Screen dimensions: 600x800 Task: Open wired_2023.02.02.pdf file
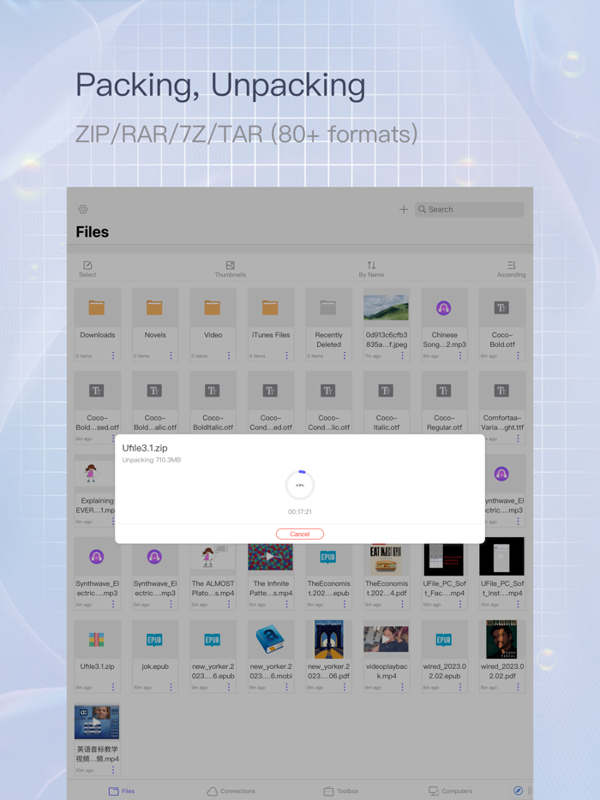click(502, 656)
